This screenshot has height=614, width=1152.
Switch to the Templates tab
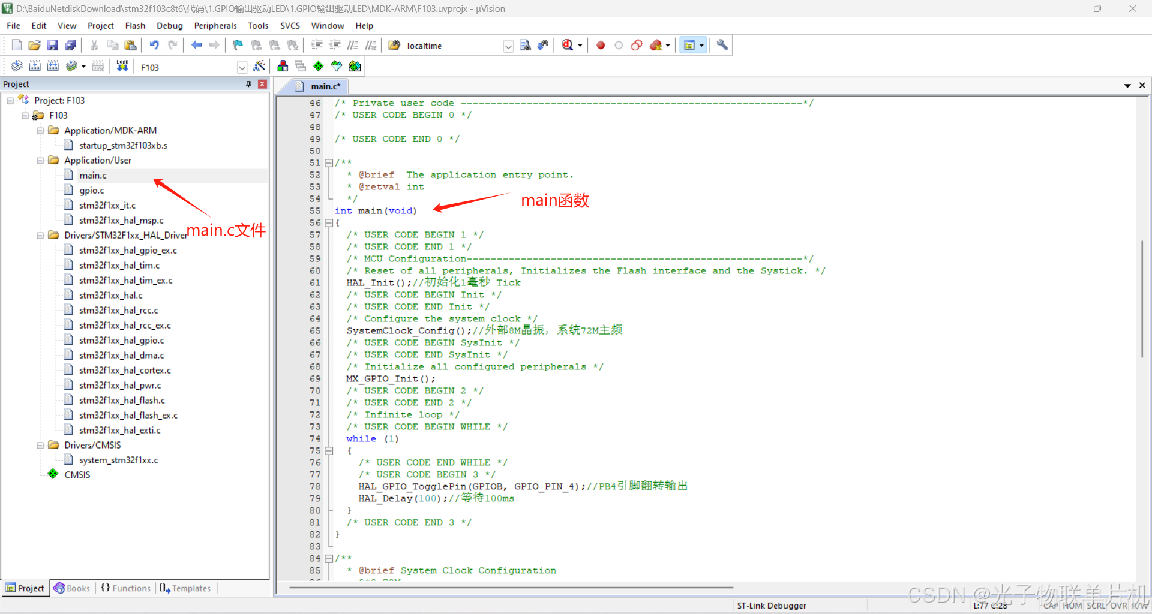[186, 588]
